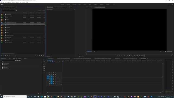Open Program monitor settings wrench
The height and width of the screenshot is (98, 174).
pos(166,51)
